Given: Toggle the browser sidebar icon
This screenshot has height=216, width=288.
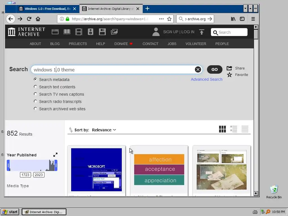Looking at the screenshot, I should click(x=242, y=19).
